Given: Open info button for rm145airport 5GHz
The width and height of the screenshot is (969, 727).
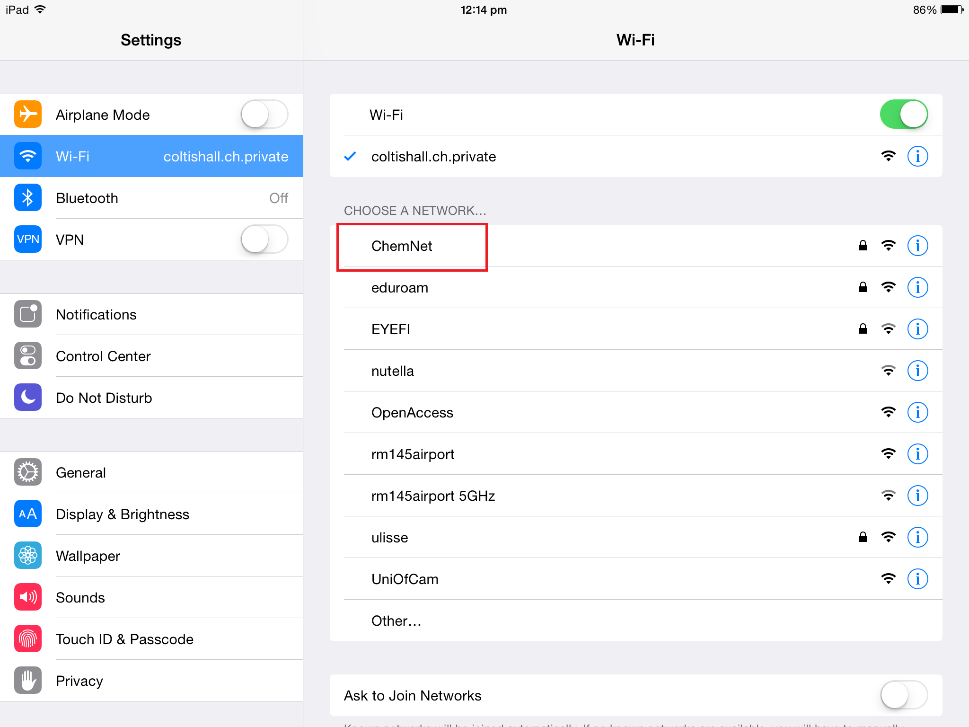Looking at the screenshot, I should pyautogui.click(x=917, y=496).
